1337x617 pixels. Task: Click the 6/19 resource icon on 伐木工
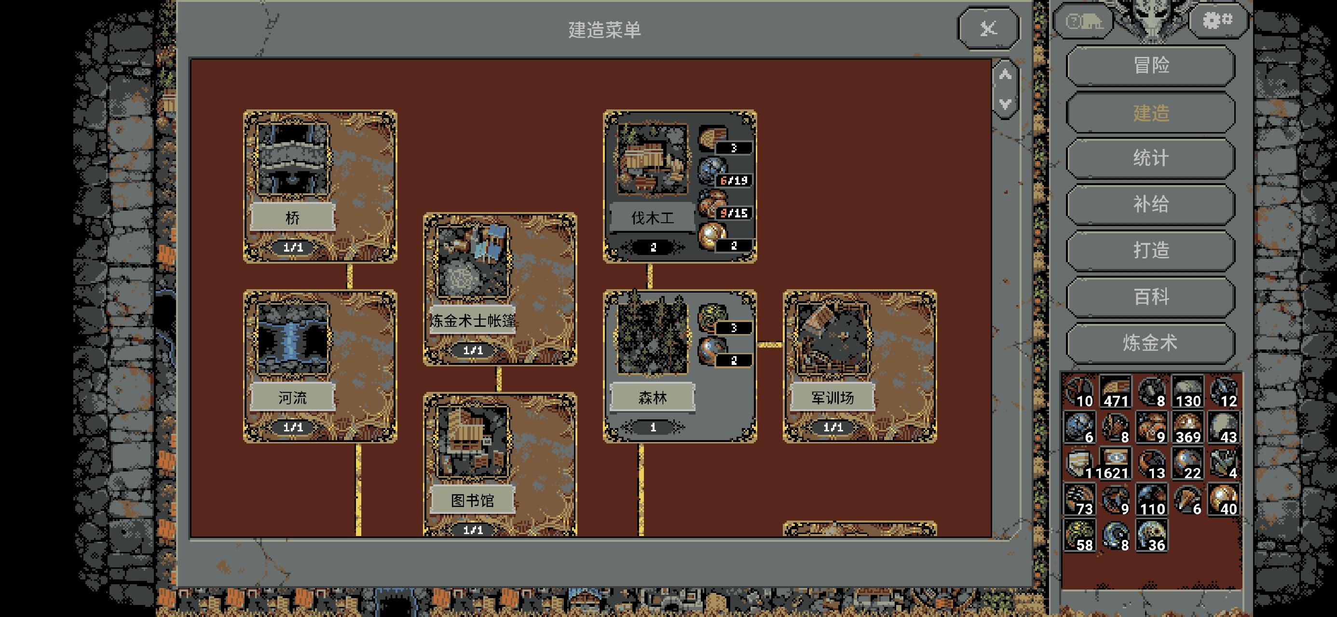713,170
